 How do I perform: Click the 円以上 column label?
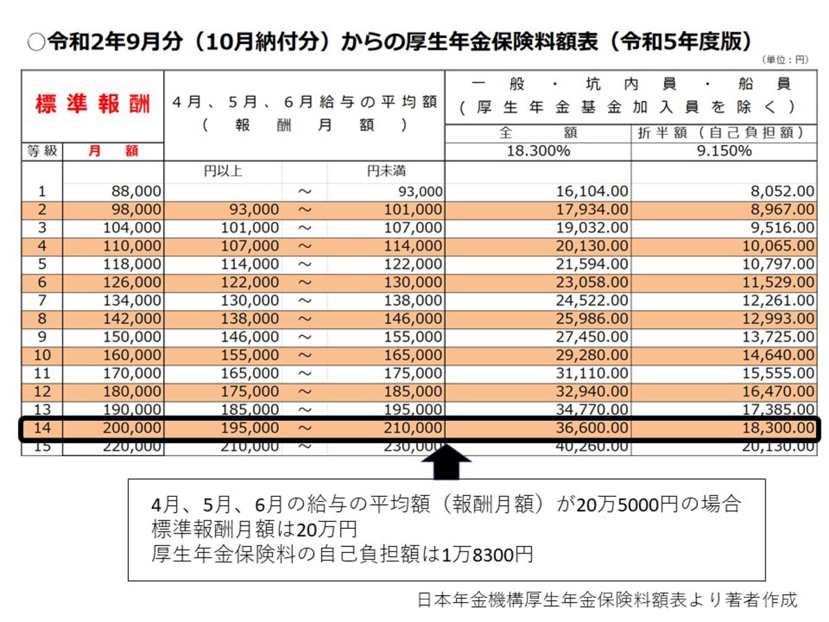click(222, 171)
